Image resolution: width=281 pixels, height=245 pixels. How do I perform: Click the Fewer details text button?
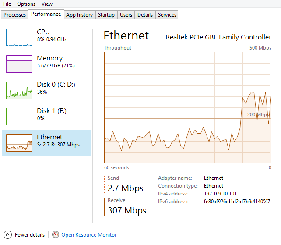[x=30, y=235]
